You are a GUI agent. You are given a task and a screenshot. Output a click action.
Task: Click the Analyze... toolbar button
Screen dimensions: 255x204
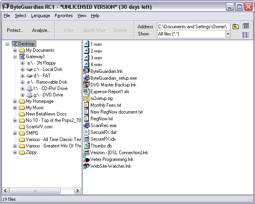pos(41,30)
